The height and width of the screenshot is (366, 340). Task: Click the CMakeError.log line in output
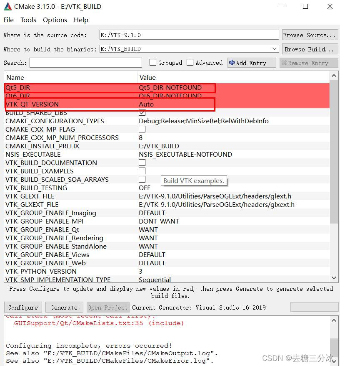click(x=110, y=361)
